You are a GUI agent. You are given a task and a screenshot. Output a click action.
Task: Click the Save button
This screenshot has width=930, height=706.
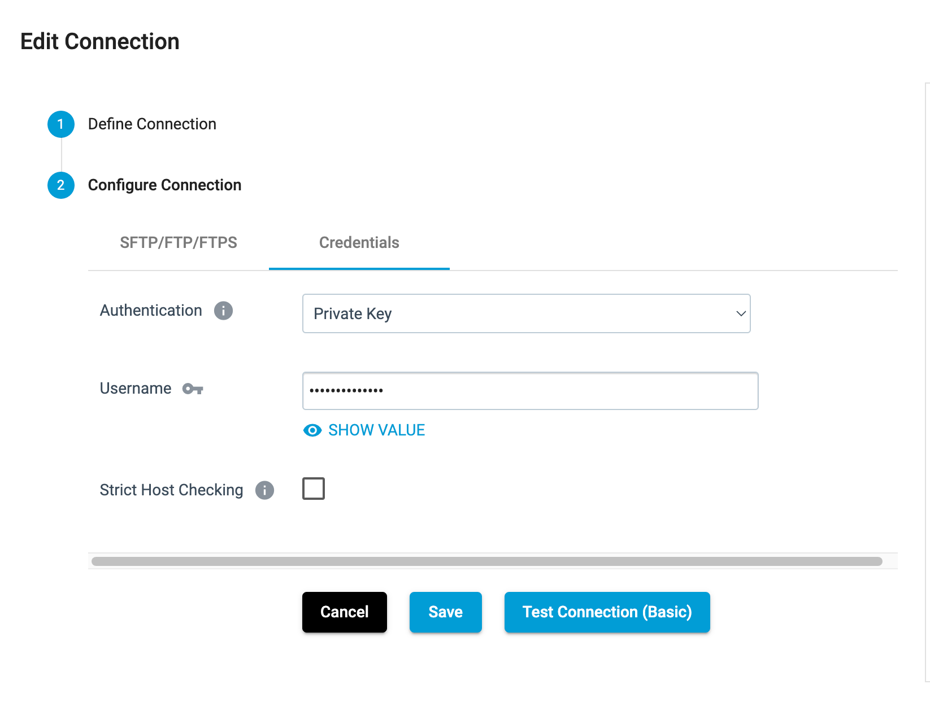[445, 612]
